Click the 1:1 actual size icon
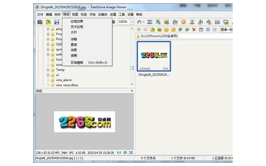The height and width of the screenshot is (166, 266). click(119, 152)
